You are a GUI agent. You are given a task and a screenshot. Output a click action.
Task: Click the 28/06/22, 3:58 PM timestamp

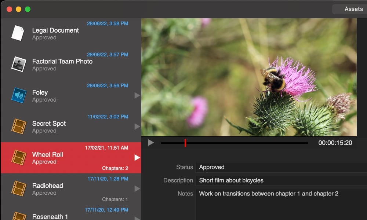(108, 23)
